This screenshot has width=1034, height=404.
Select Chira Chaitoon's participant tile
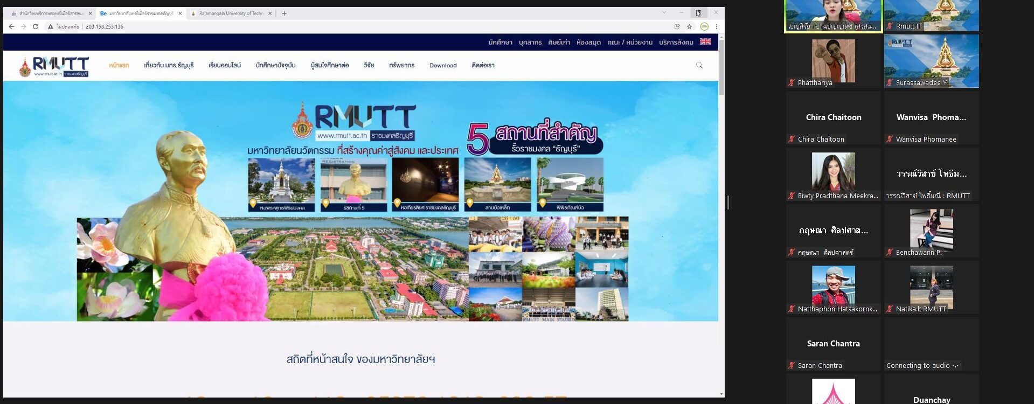[x=834, y=117]
